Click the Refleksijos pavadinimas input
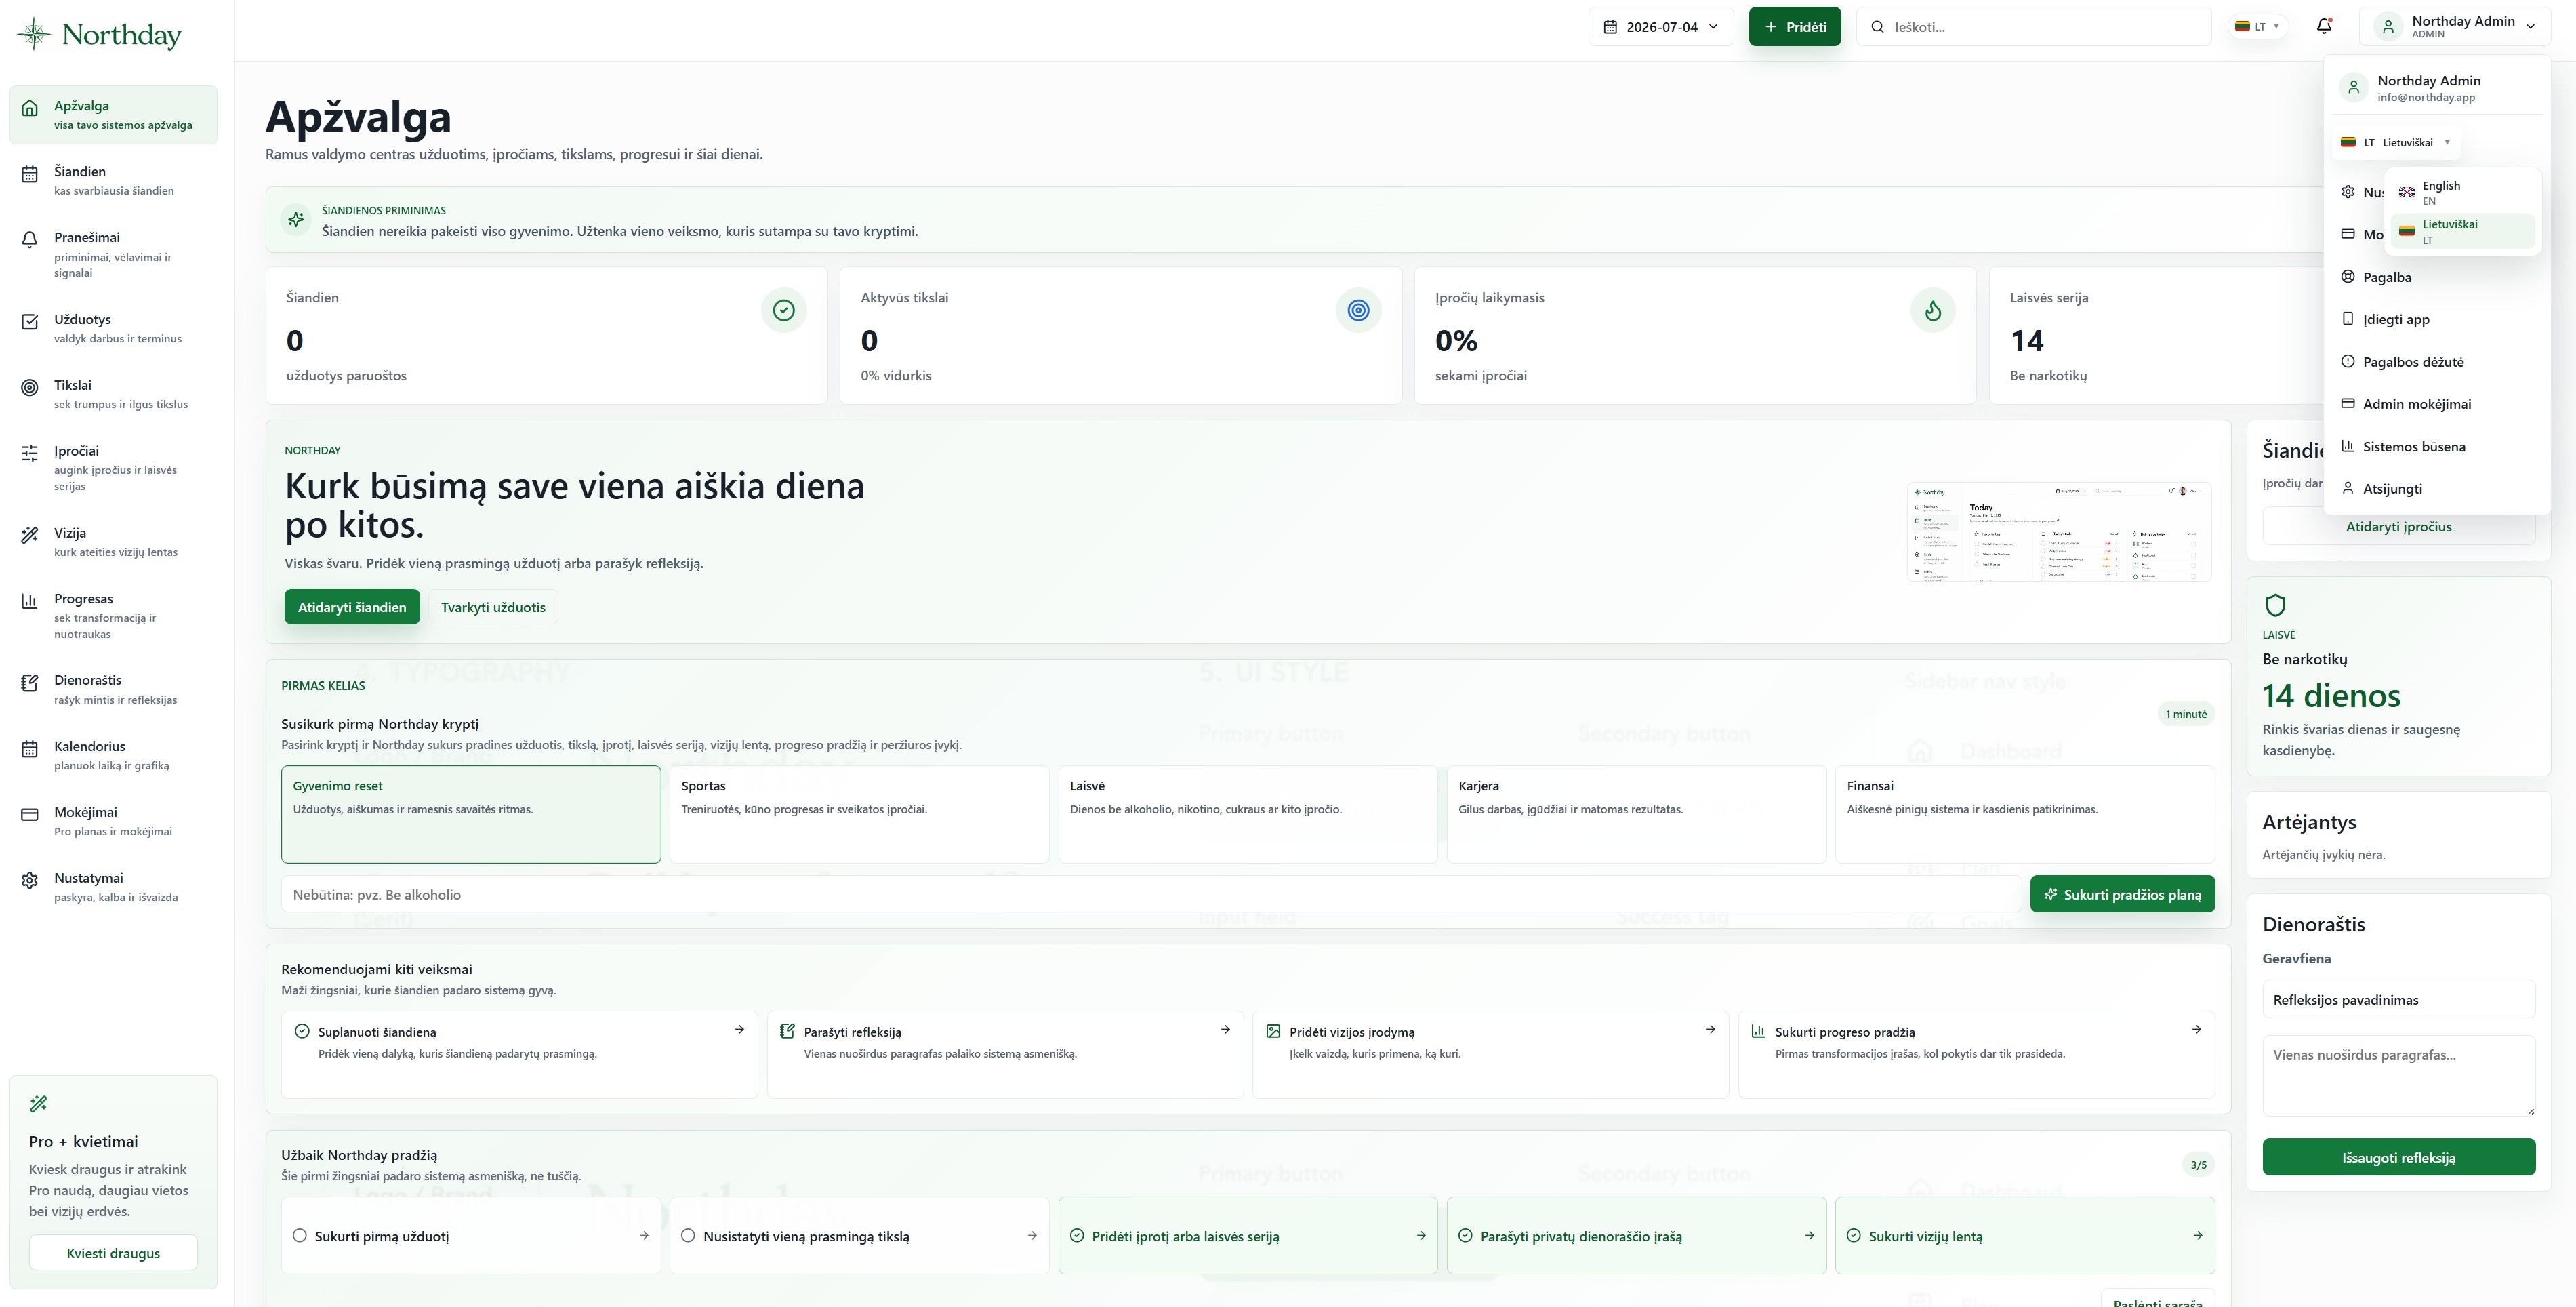Screen dimensions: 2576x1307 (x=2398, y=999)
